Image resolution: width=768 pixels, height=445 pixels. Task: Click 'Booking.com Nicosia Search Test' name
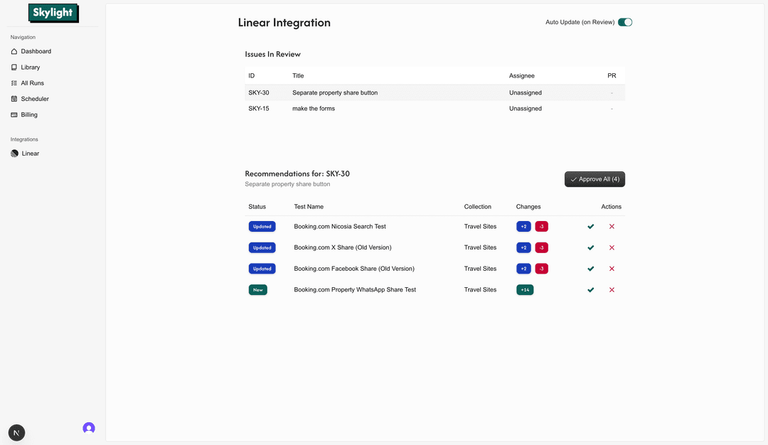coord(340,227)
